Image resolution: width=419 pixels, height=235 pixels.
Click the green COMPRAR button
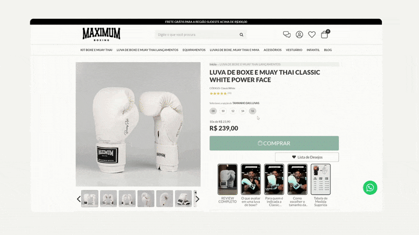click(274, 143)
